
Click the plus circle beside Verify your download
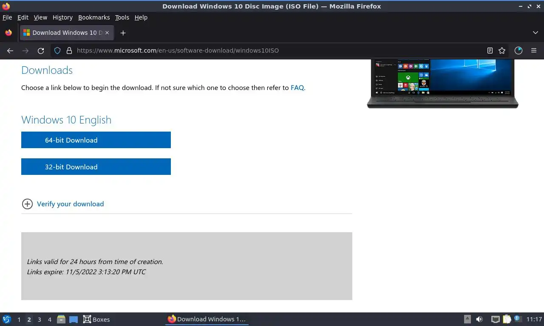27,204
